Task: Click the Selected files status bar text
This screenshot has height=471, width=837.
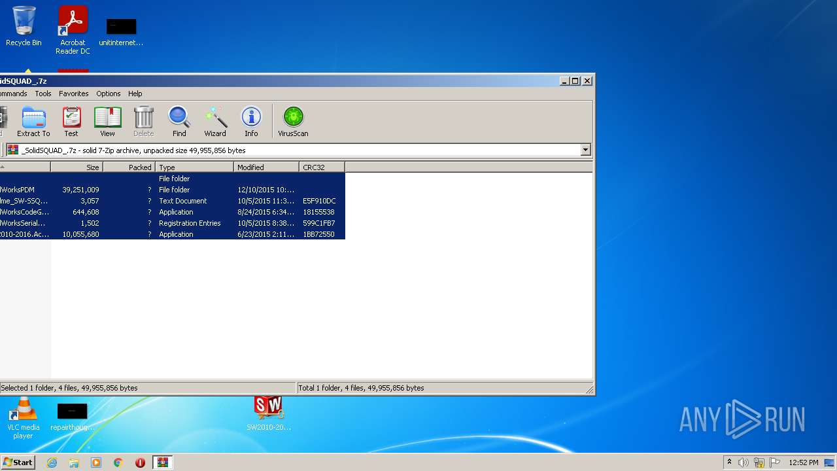Action: [69, 388]
